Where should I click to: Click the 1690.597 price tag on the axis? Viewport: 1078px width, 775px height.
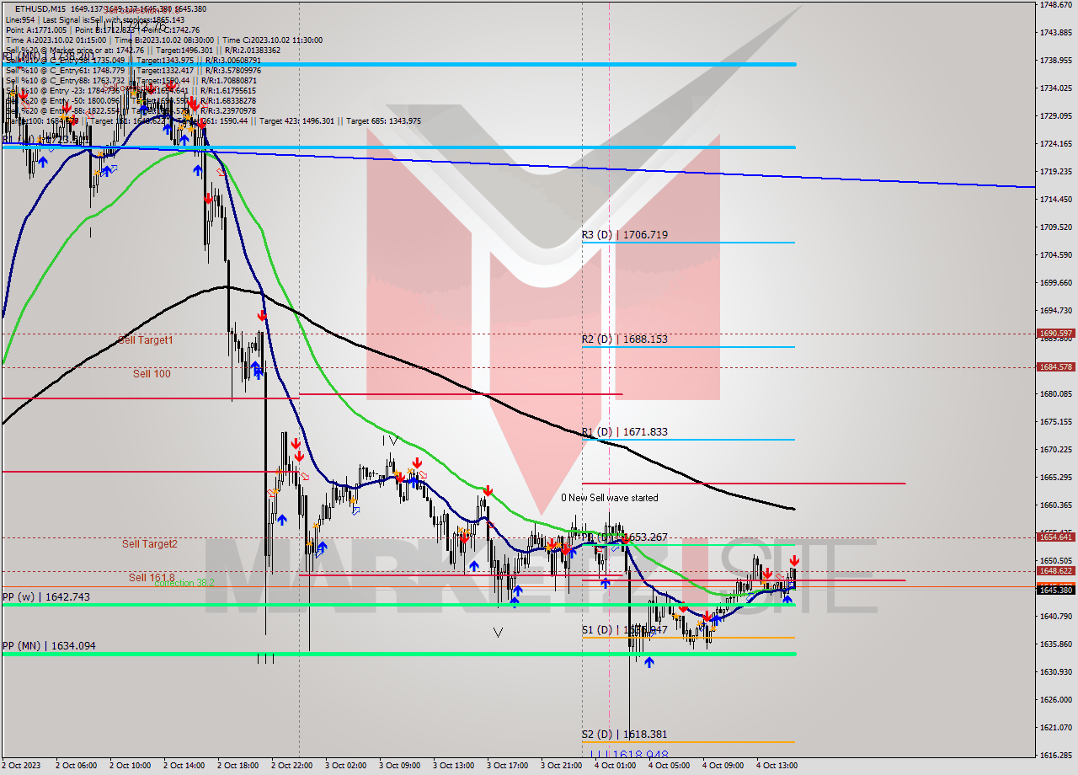[x=1055, y=334]
